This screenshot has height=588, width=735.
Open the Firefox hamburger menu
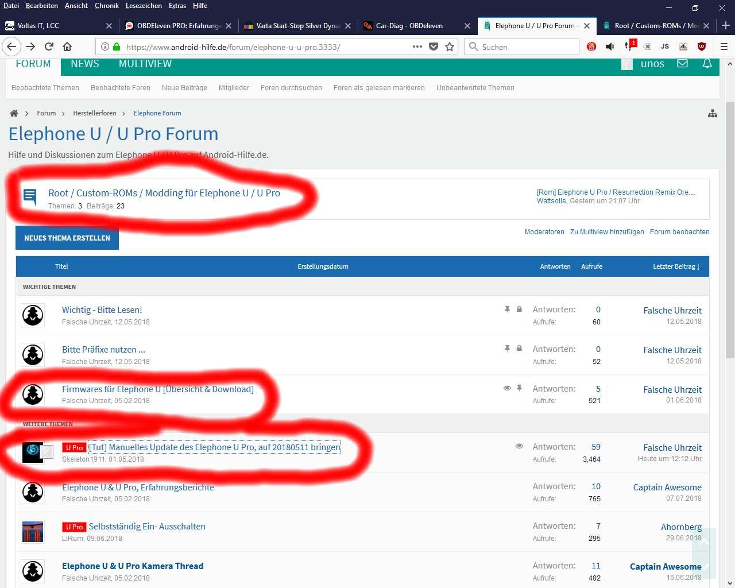[x=724, y=47]
